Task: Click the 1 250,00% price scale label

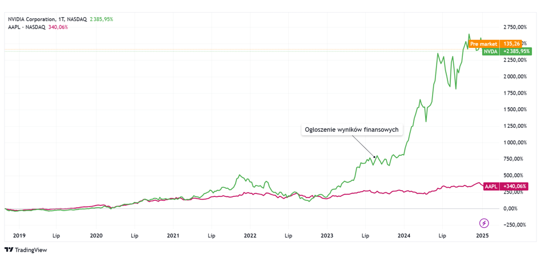Action: [x=515, y=126]
